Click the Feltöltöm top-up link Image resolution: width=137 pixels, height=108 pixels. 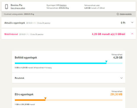point(63,5)
